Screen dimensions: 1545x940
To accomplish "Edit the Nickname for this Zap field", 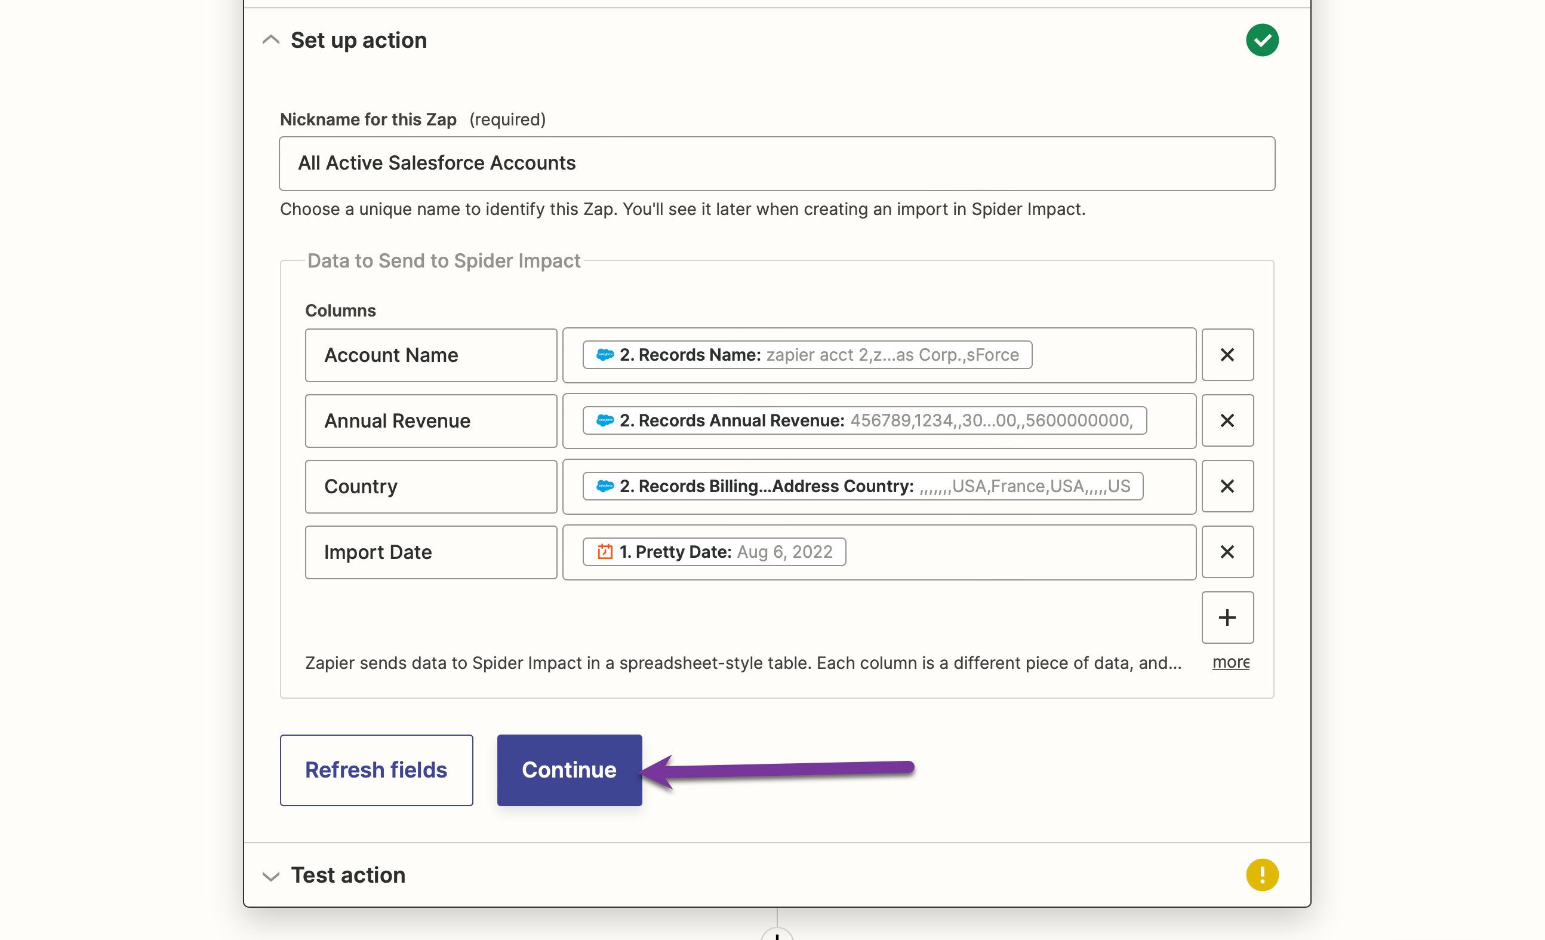I will pyautogui.click(x=777, y=163).
